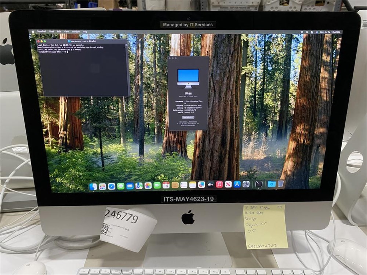Launch Safari from the dock
Image resolution: width=367 pixels, height=275 pixels.
(112, 186)
